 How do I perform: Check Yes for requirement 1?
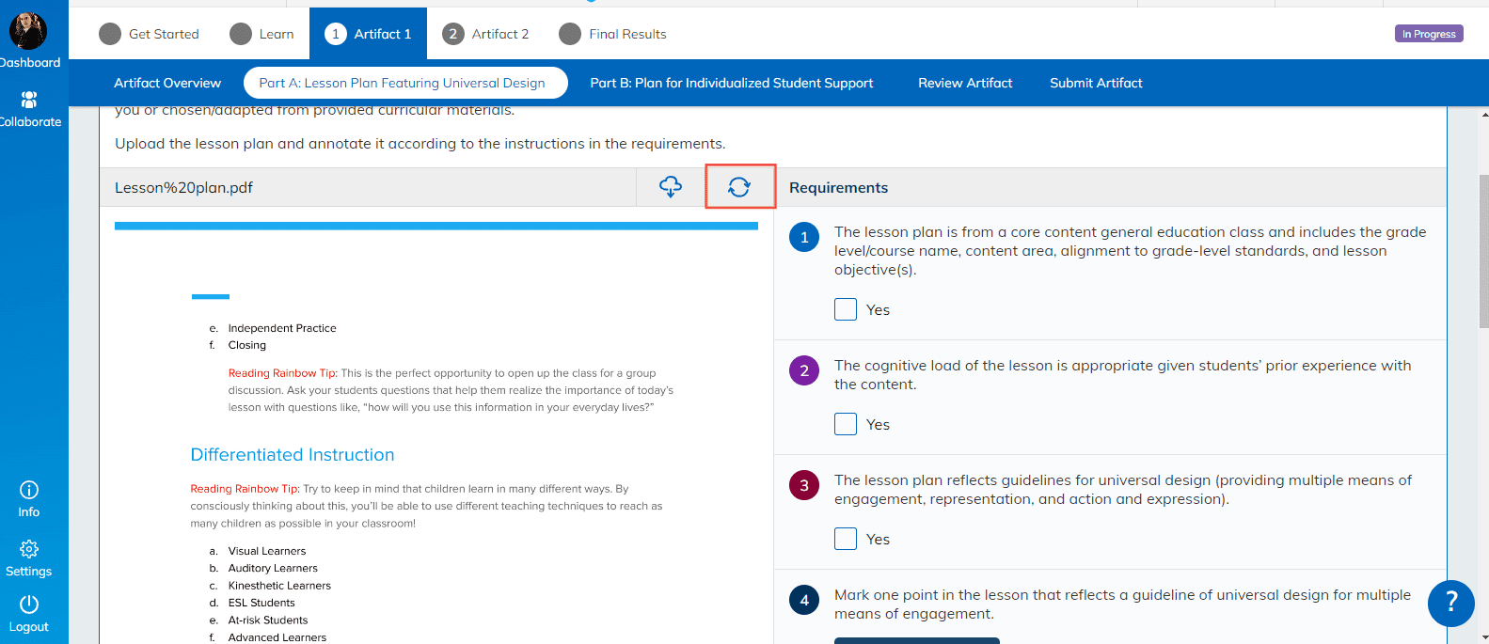click(846, 309)
